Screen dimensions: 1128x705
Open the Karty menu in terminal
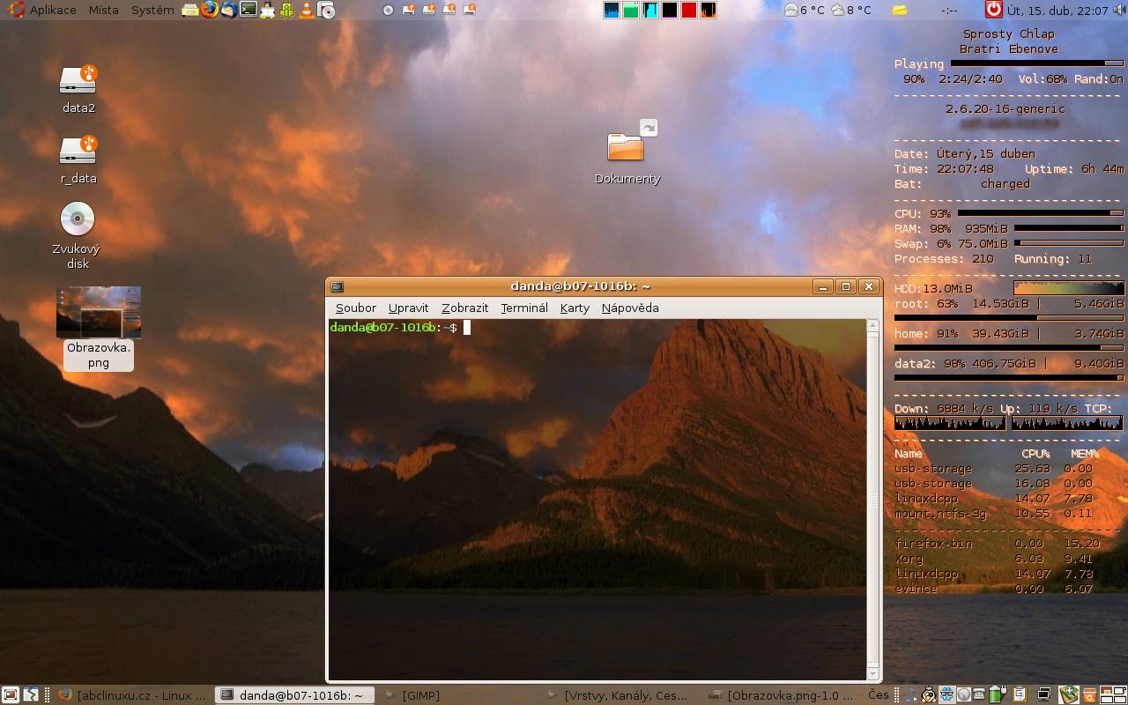[575, 308]
